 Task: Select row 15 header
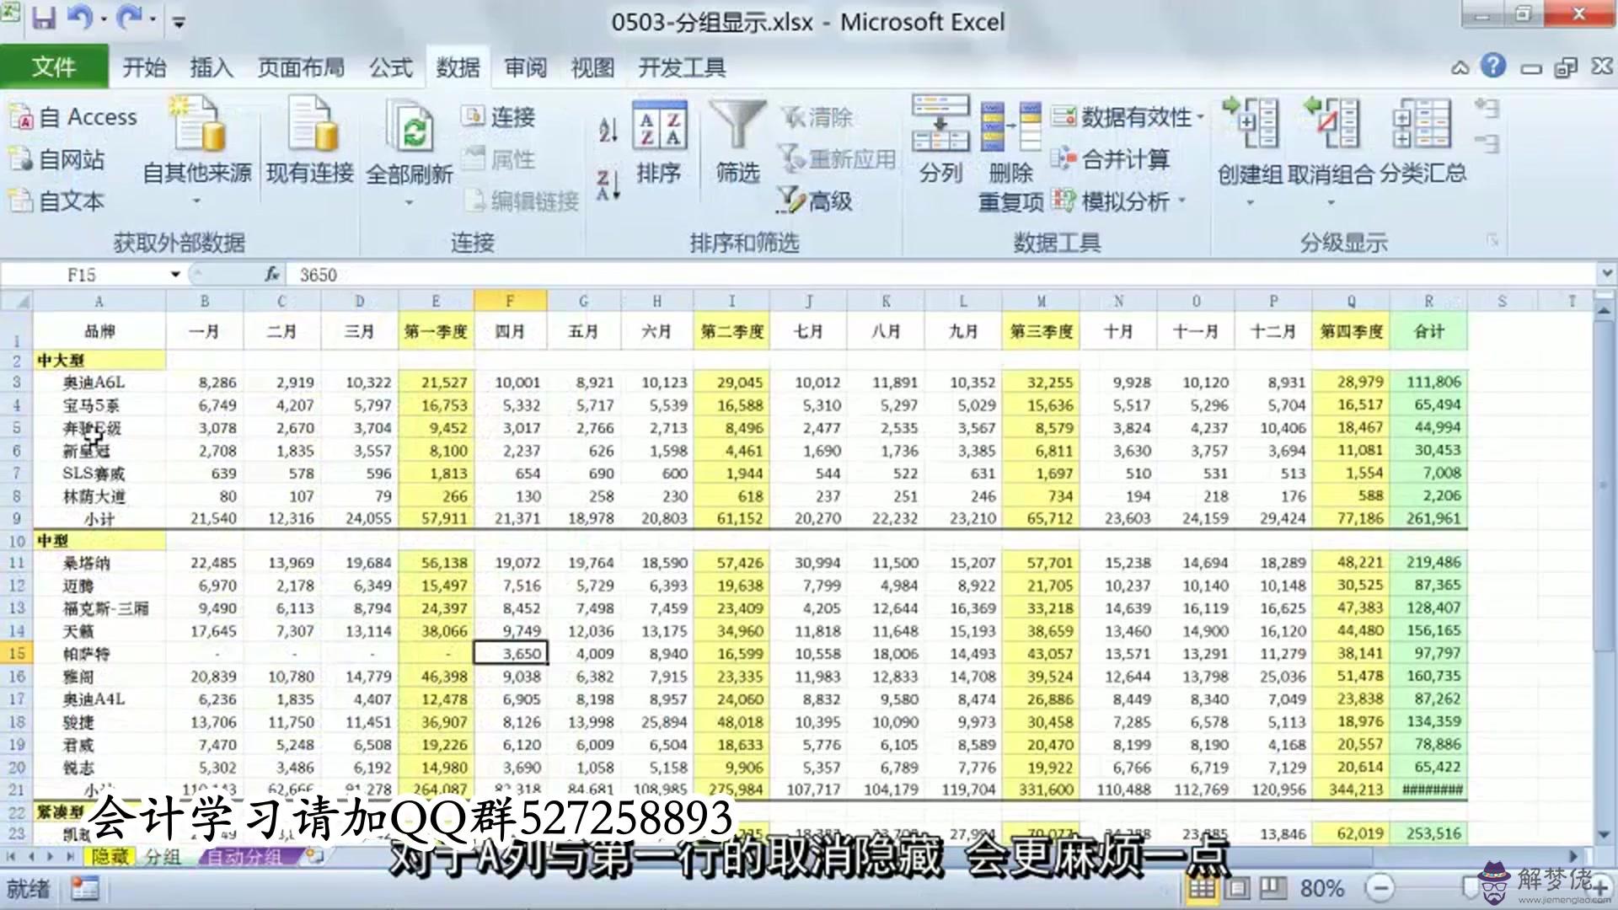pos(17,653)
